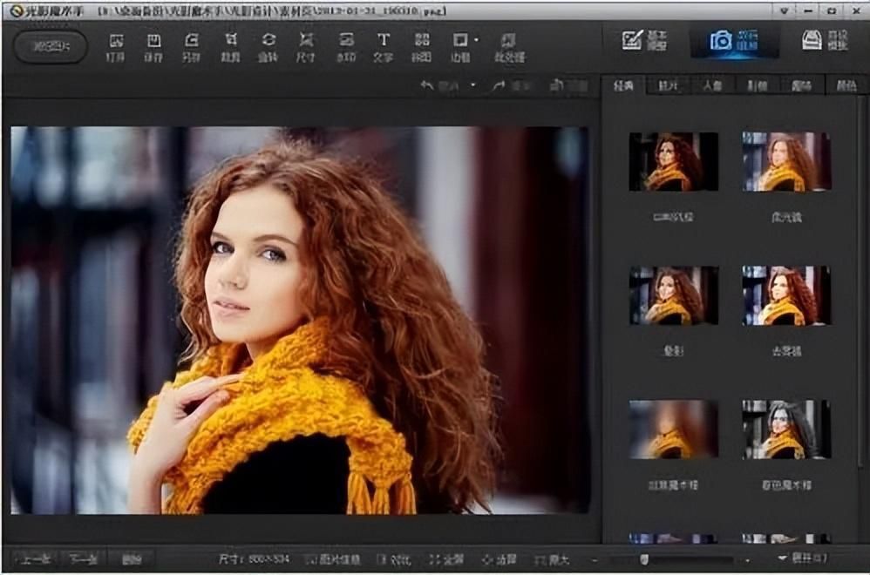
Task: Switch to the Portrait (人像) effects tab
Action: (712, 86)
